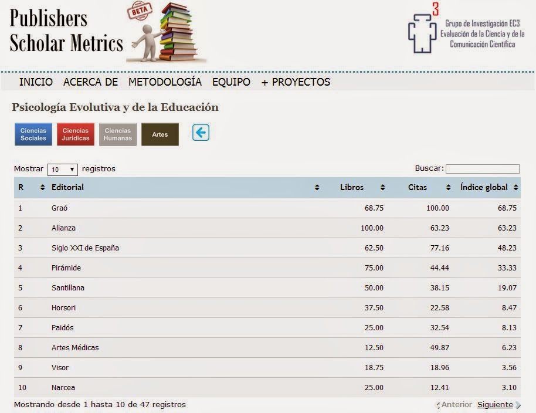The height and width of the screenshot is (413, 536).
Task: Open EQUIPO menu item
Action: click(x=232, y=82)
